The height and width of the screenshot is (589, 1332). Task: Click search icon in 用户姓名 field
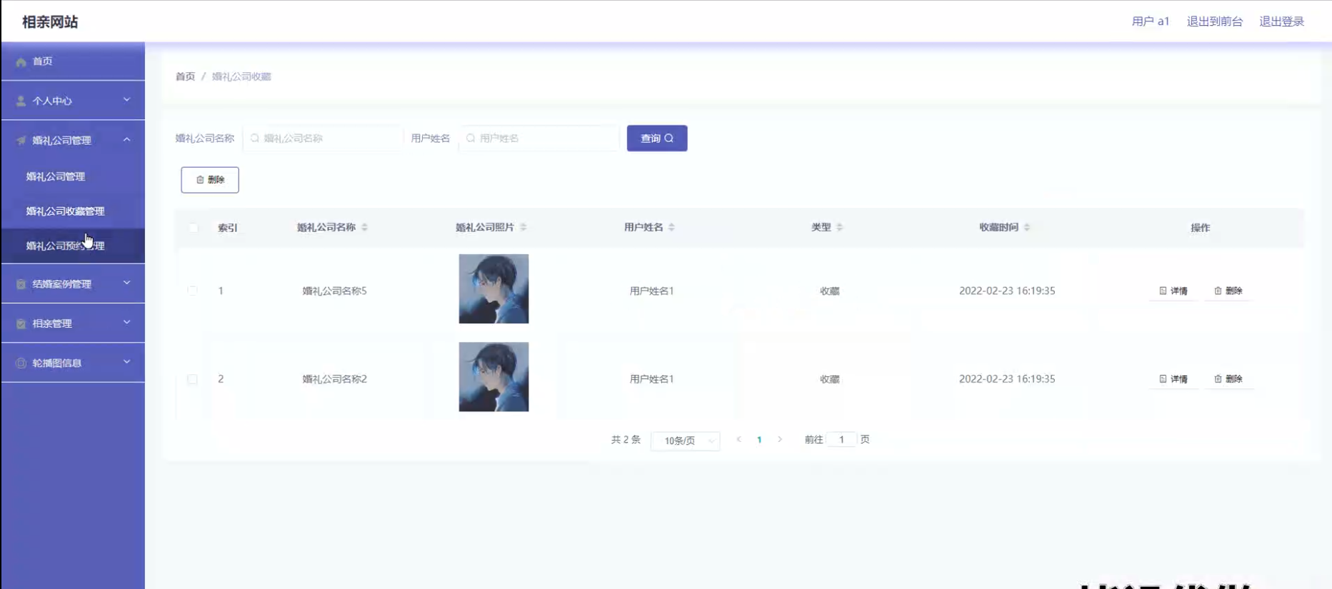(471, 139)
